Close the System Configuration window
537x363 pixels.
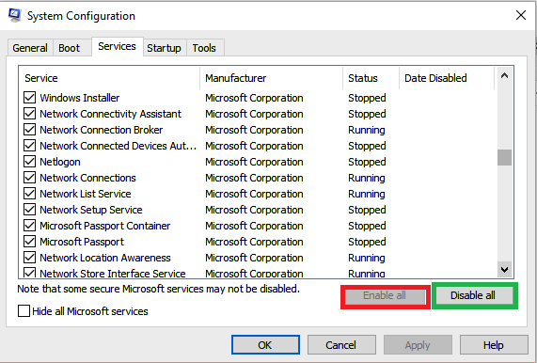pos(521,15)
